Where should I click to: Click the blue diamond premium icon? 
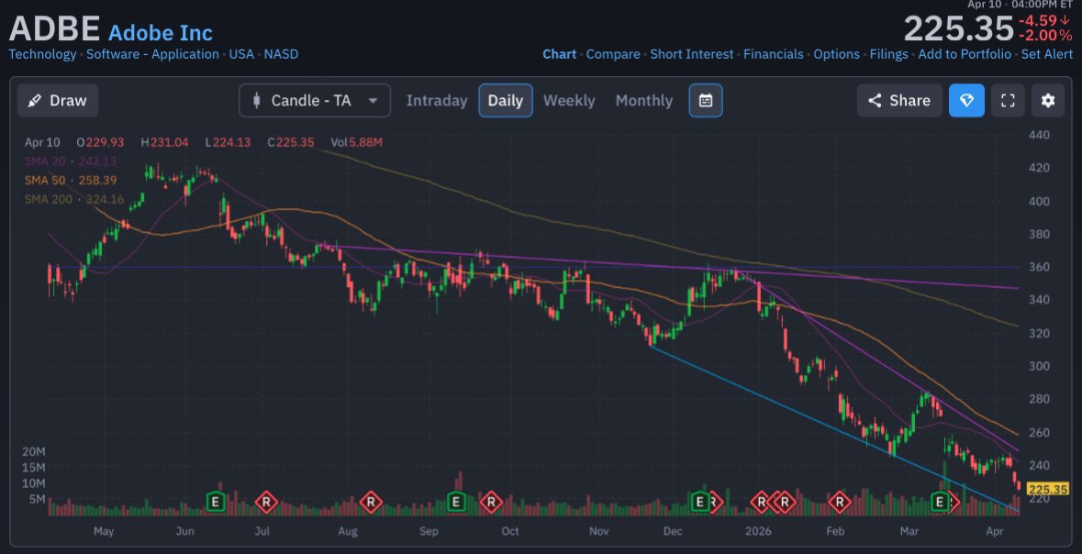[x=966, y=101]
